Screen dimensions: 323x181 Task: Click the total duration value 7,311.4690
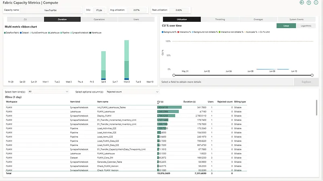tap(200, 173)
